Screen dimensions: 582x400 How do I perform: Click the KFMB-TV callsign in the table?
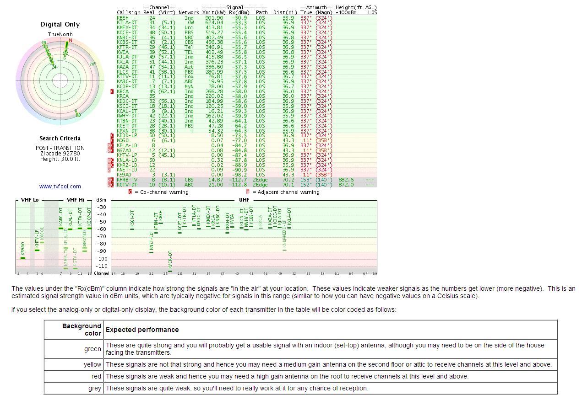click(127, 180)
